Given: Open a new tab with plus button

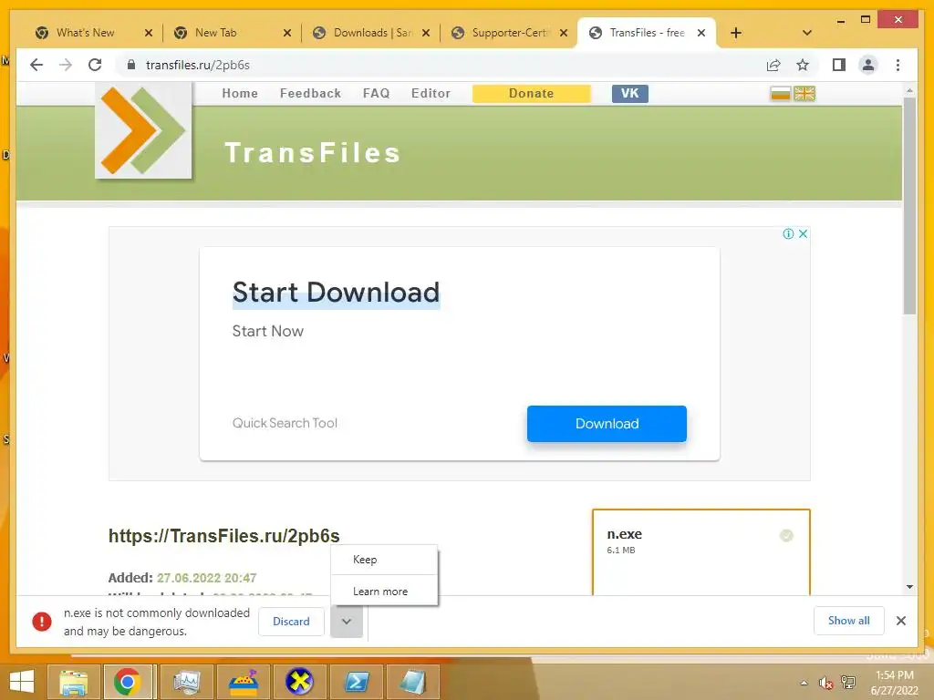Looking at the screenshot, I should coord(736,33).
